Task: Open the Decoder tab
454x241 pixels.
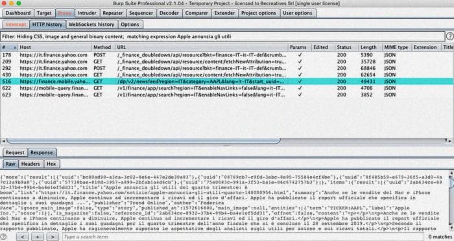Action: (169, 13)
